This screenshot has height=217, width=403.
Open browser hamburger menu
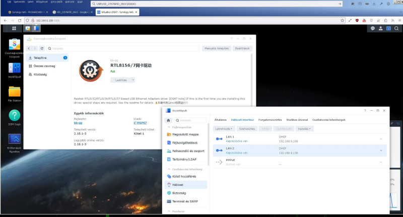(399, 20)
